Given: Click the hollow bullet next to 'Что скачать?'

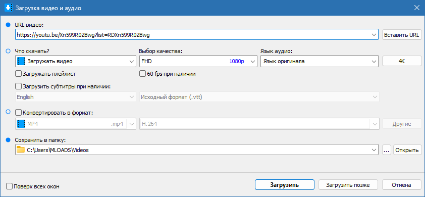Looking at the screenshot, I should tap(8, 51).
